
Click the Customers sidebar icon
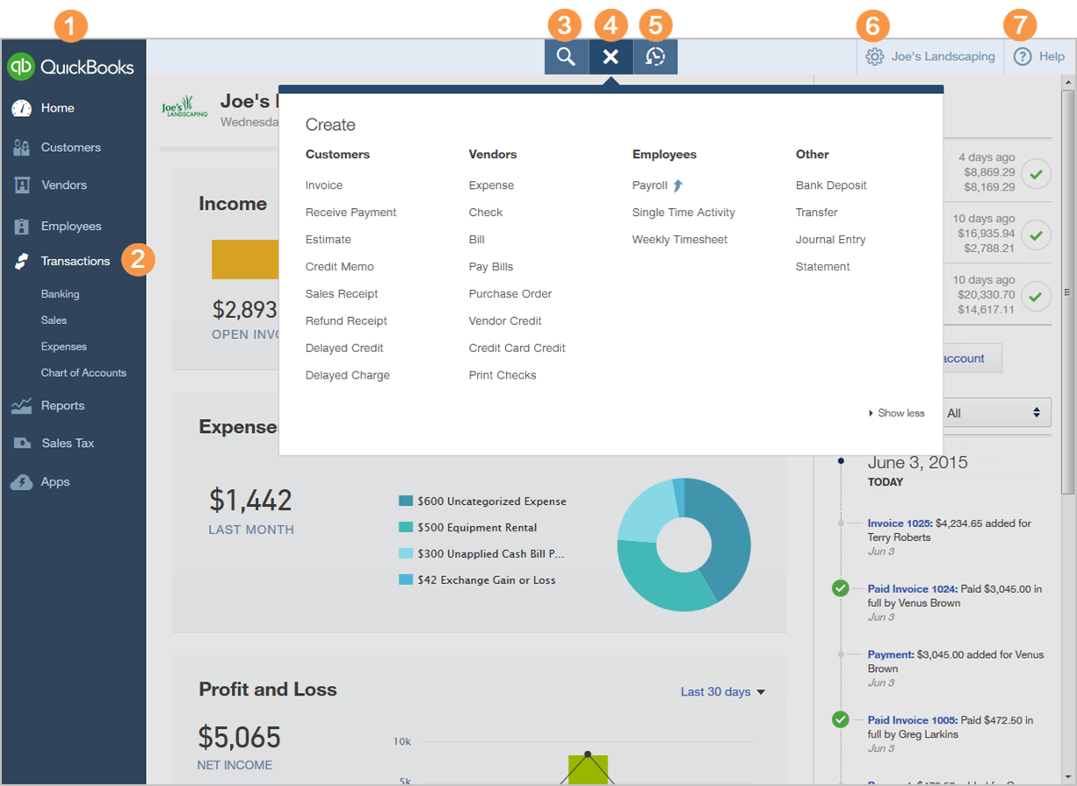tap(21, 148)
